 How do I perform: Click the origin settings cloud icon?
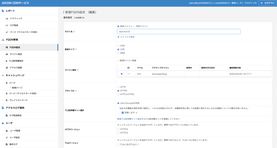tap(7, 54)
